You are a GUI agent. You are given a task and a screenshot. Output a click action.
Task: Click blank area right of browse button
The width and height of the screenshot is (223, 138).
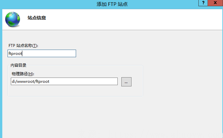[137, 82]
